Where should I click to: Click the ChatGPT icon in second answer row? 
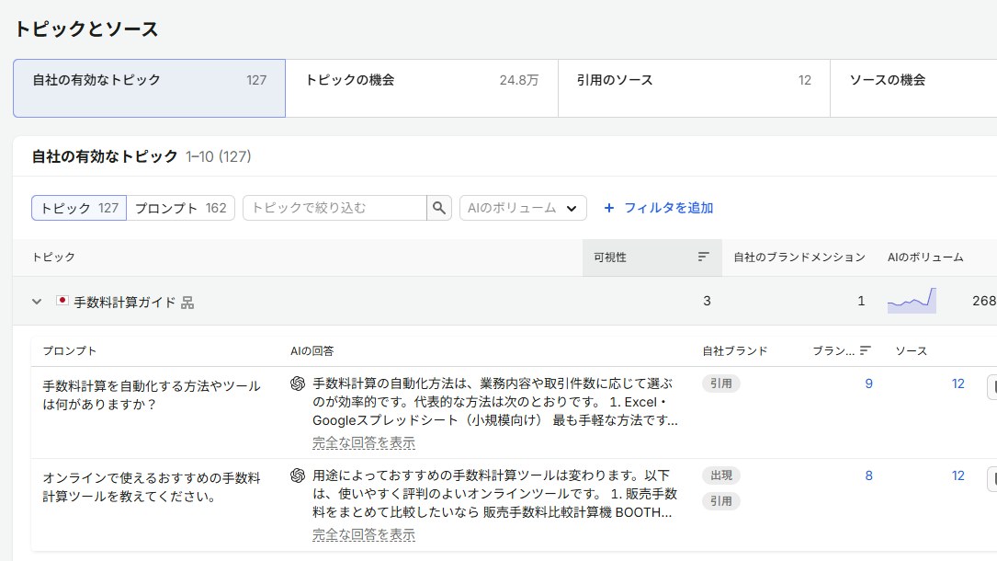(298, 475)
